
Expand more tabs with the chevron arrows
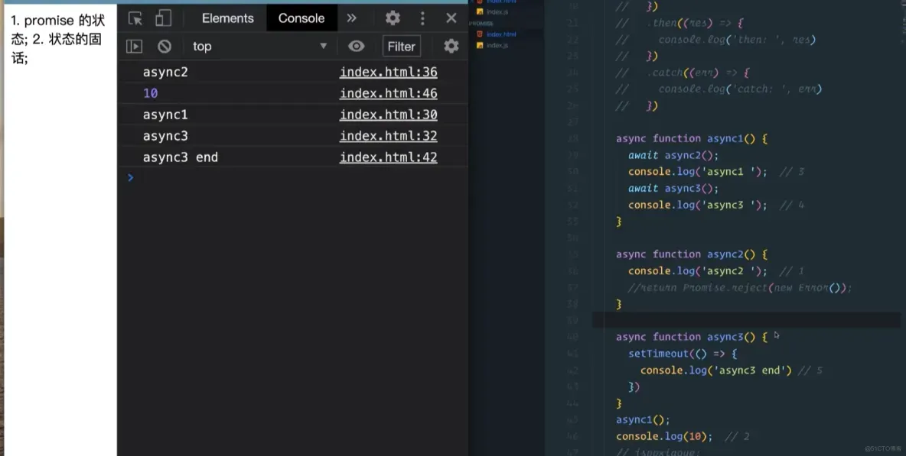pyautogui.click(x=351, y=18)
